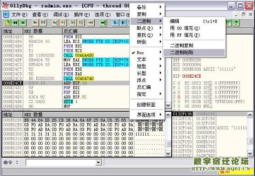Image resolution: width=255 pixels, height=176 pixels.
Task: Click the restart program rewind icon
Action: point(15,23)
